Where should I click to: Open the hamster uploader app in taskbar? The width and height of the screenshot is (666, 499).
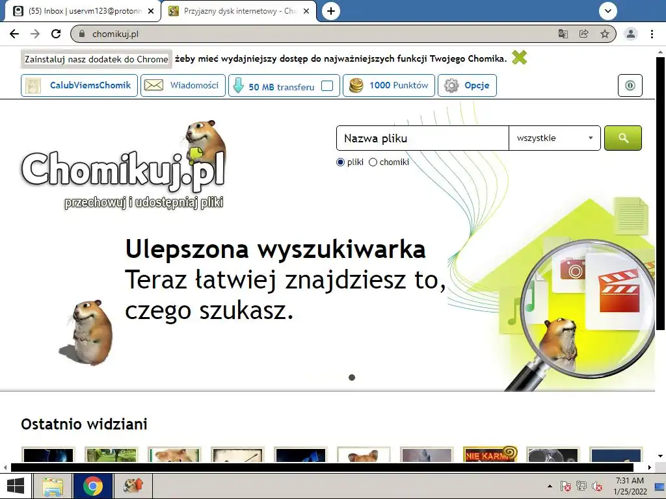(133, 486)
